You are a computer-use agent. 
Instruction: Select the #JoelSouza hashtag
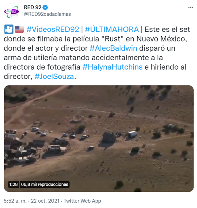point(54,77)
